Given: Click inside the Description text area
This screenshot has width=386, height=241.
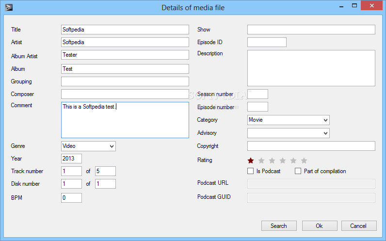Looking at the screenshot, I should point(311,68).
